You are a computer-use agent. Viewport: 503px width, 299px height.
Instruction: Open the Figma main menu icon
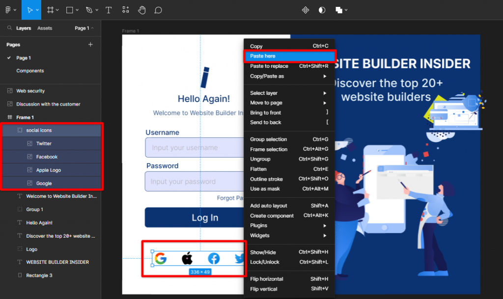coord(9,10)
